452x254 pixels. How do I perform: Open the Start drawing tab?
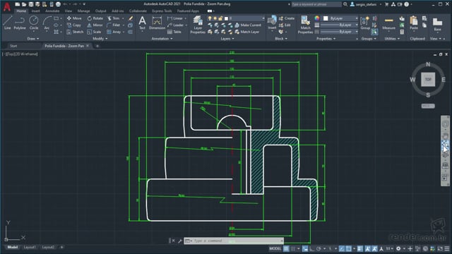13,46
